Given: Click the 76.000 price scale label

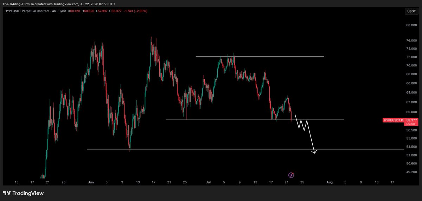Looking at the screenshot, I should click(411, 40).
